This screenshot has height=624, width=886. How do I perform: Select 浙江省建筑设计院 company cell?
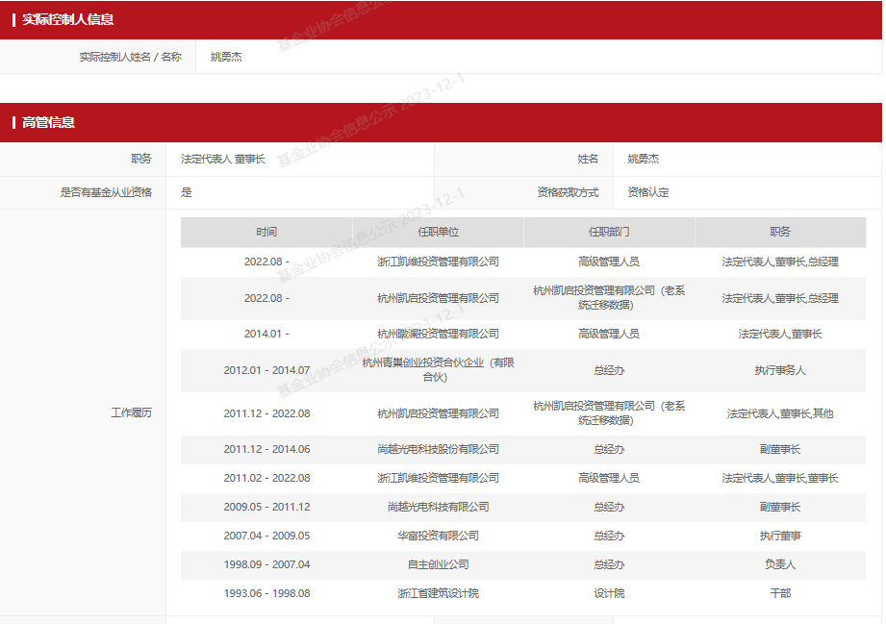point(438,593)
